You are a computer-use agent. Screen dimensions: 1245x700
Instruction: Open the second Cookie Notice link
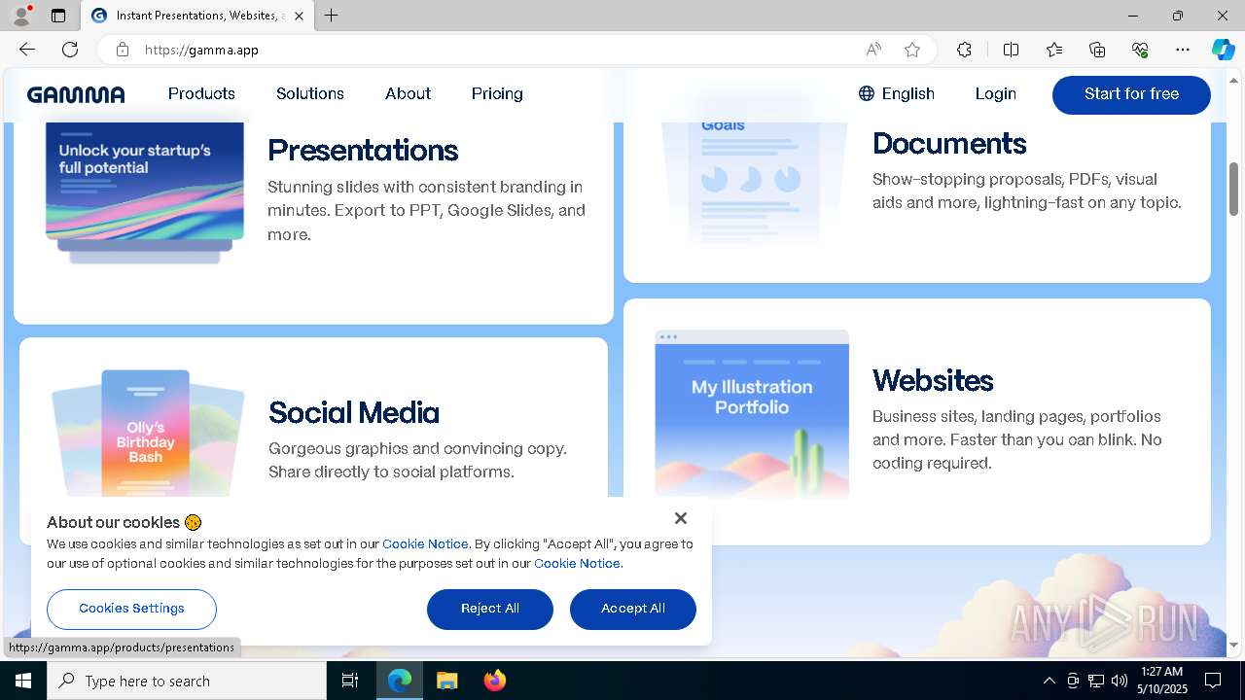click(577, 564)
